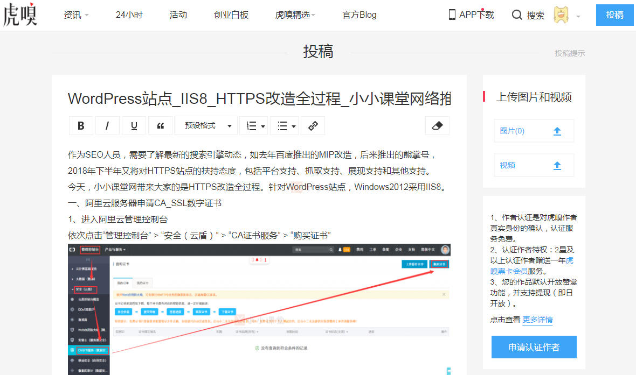Click the heading '一、阿里云服务器申请CA_SSL数字证书'
The image size is (636, 375).
(x=145, y=203)
